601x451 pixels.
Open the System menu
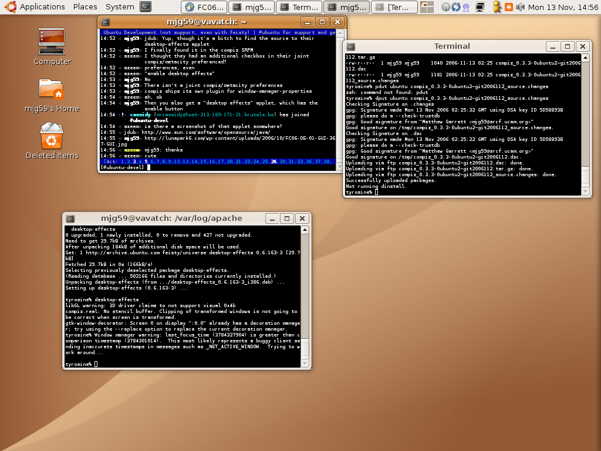120,7
